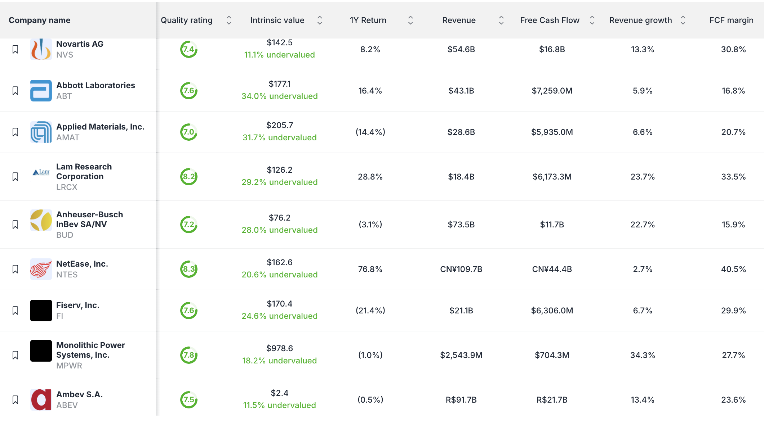Sort table by Intrinsic value
This screenshot has height=421, width=764.
320,20
